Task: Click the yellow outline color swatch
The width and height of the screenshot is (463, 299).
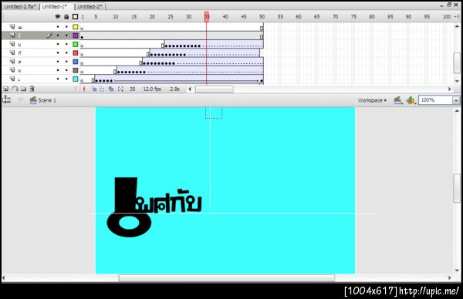Action: [76, 27]
